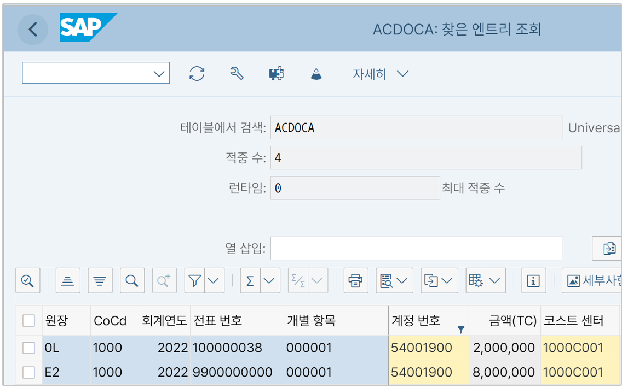Open total sigma dropdown arrow
This screenshot has width=622, height=388.
270,280
